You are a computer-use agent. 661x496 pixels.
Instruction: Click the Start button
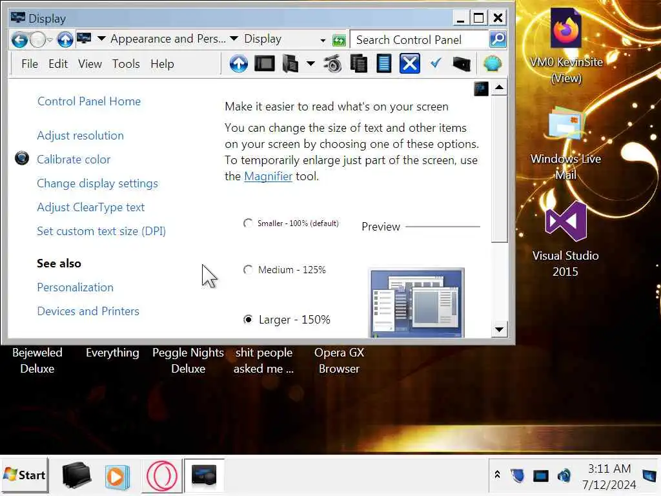click(x=25, y=475)
